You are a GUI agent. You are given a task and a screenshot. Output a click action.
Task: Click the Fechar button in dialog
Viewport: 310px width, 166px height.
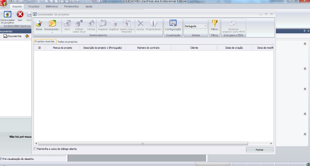click(260, 150)
